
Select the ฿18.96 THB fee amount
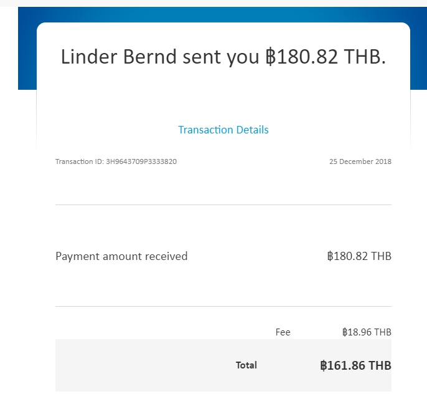tap(366, 332)
